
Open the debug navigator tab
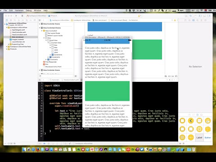point(27,20)
